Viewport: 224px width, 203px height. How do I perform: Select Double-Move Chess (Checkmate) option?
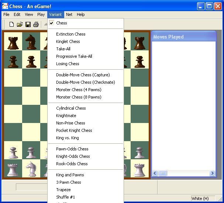coord(85,82)
